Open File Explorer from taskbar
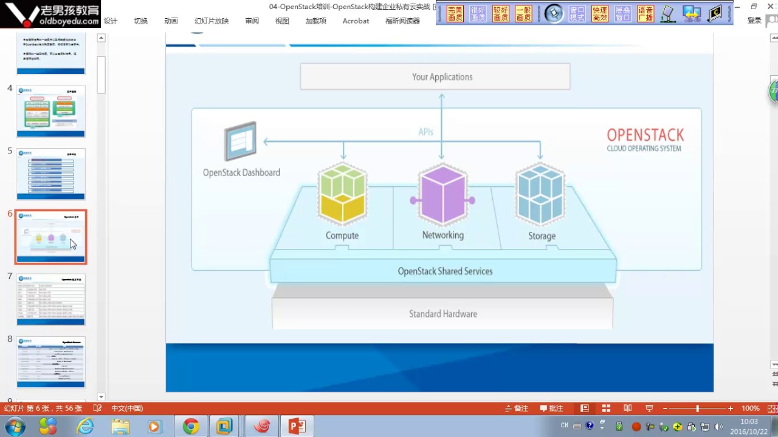 120,427
